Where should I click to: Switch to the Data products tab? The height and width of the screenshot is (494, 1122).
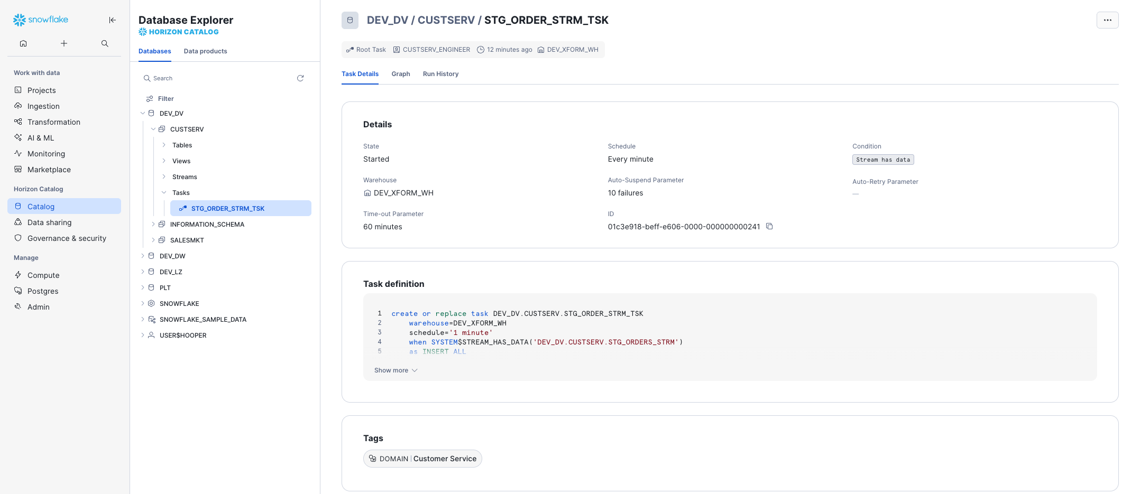click(x=205, y=51)
